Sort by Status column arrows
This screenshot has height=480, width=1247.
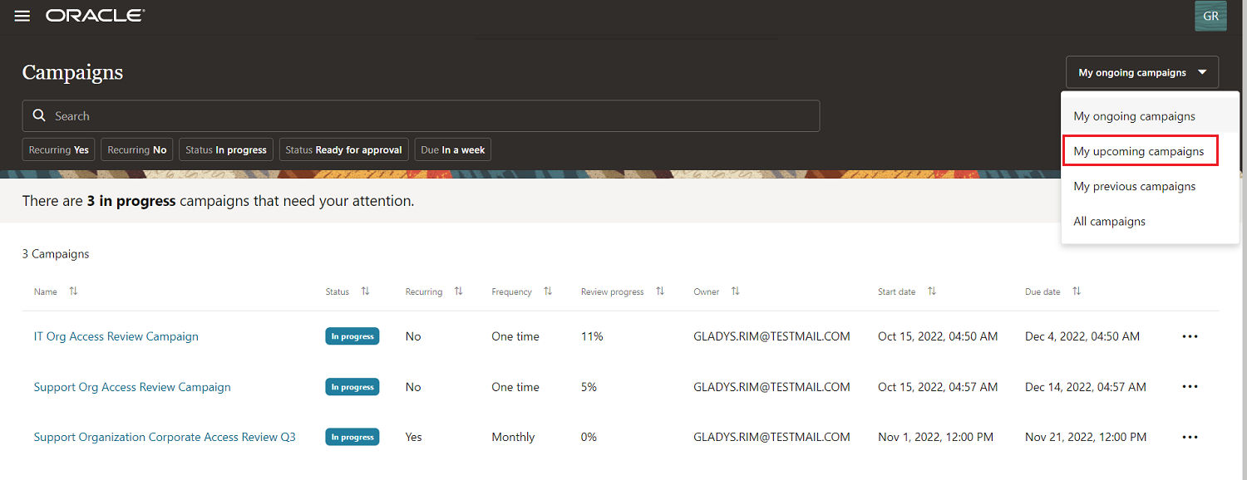(x=365, y=291)
